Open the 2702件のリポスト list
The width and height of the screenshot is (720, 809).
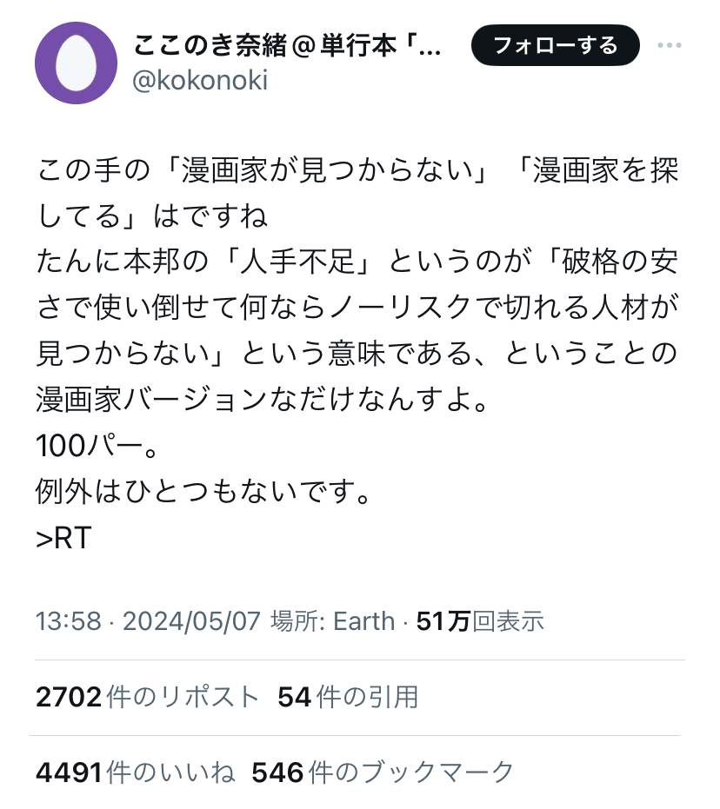click(x=148, y=696)
